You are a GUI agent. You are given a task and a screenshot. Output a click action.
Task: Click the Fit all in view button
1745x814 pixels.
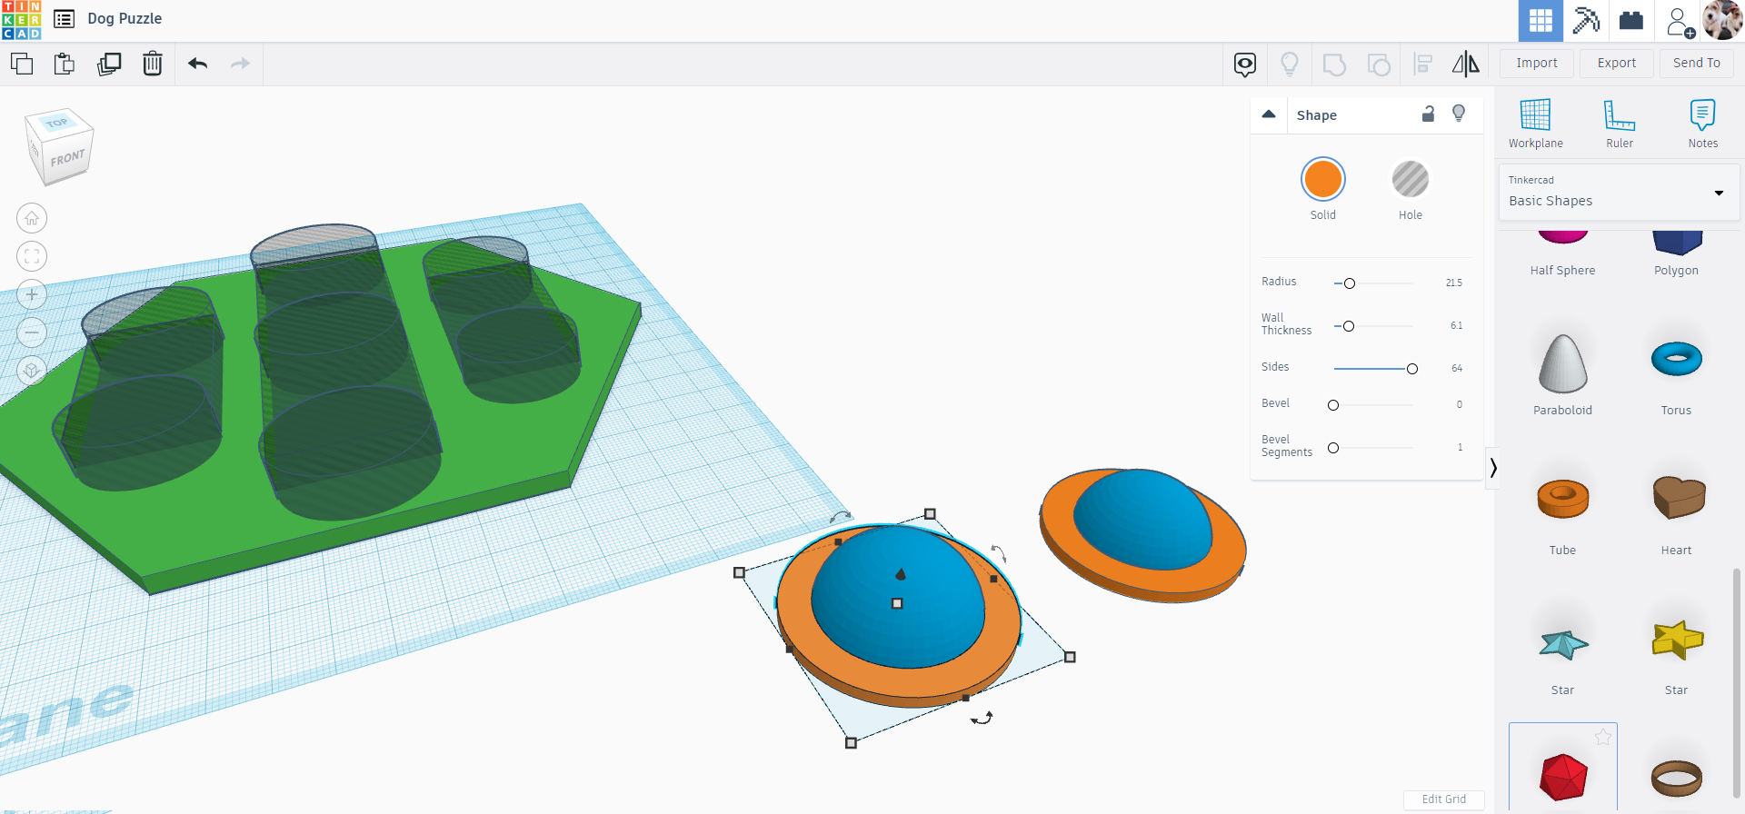(x=32, y=256)
